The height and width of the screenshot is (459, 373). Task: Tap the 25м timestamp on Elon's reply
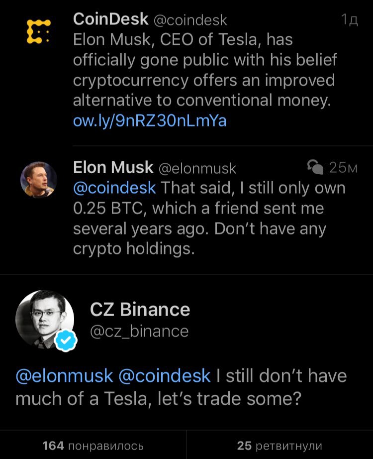pyautogui.click(x=343, y=167)
